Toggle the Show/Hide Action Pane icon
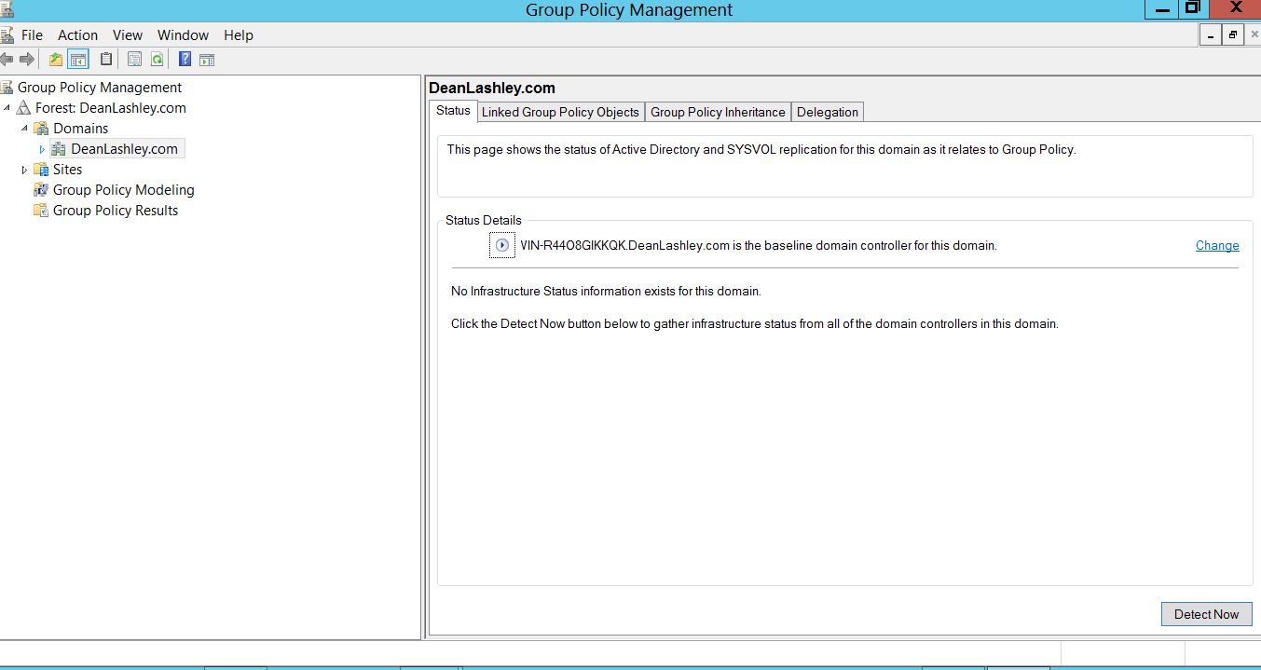Image resolution: width=1261 pixels, height=670 pixels. click(207, 60)
